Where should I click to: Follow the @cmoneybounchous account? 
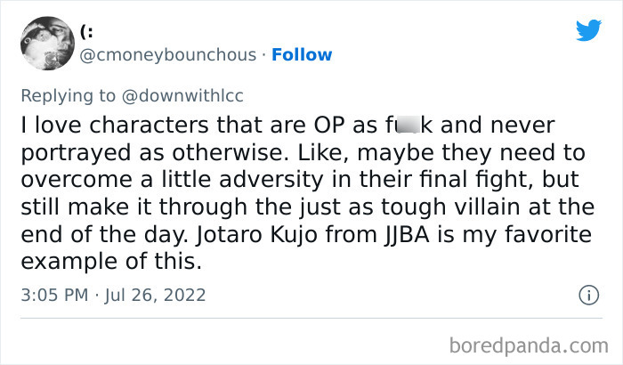coord(302,55)
